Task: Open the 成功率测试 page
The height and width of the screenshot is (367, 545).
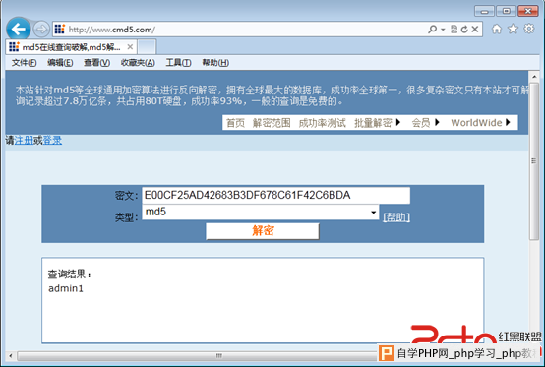Action: tap(323, 123)
